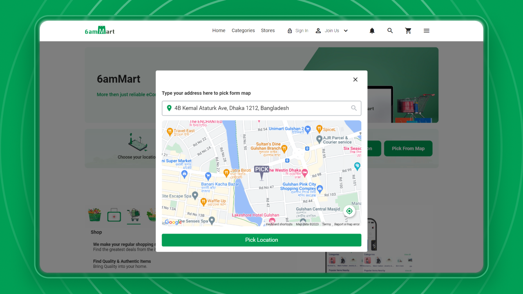Click Lakeshore Hotel Gulshan label on map

click(256, 215)
